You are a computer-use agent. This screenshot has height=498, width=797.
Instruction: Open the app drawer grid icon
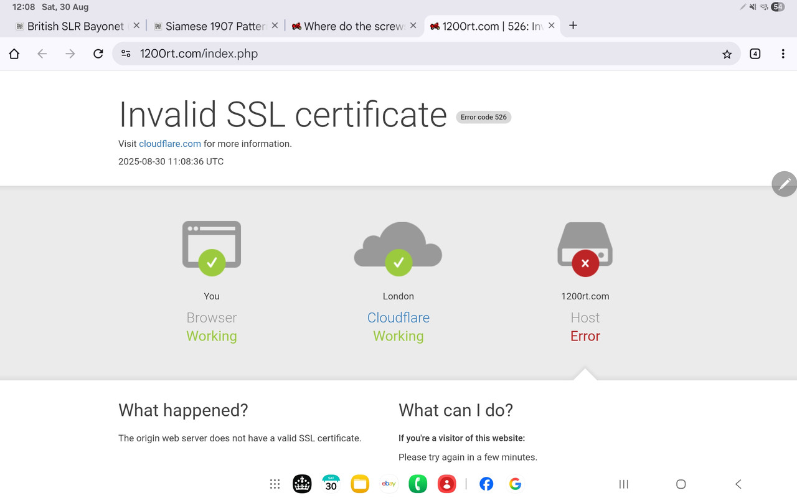[275, 484]
